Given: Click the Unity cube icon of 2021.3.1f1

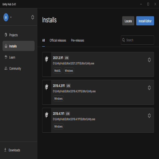Looking at the screenshot, I should click(x=47, y=59).
